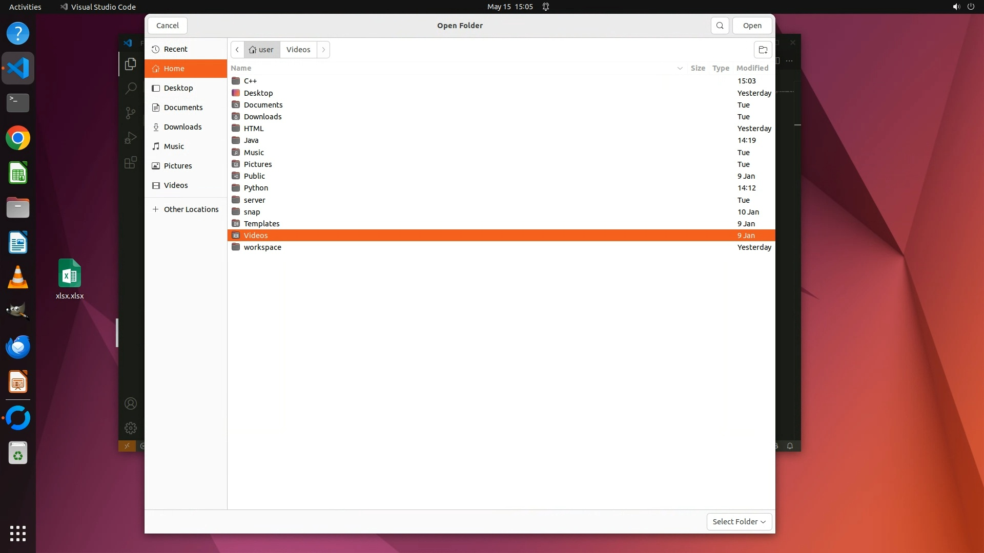984x553 pixels.
Task: Open Select Folder filter dropdown
Action: (x=739, y=521)
